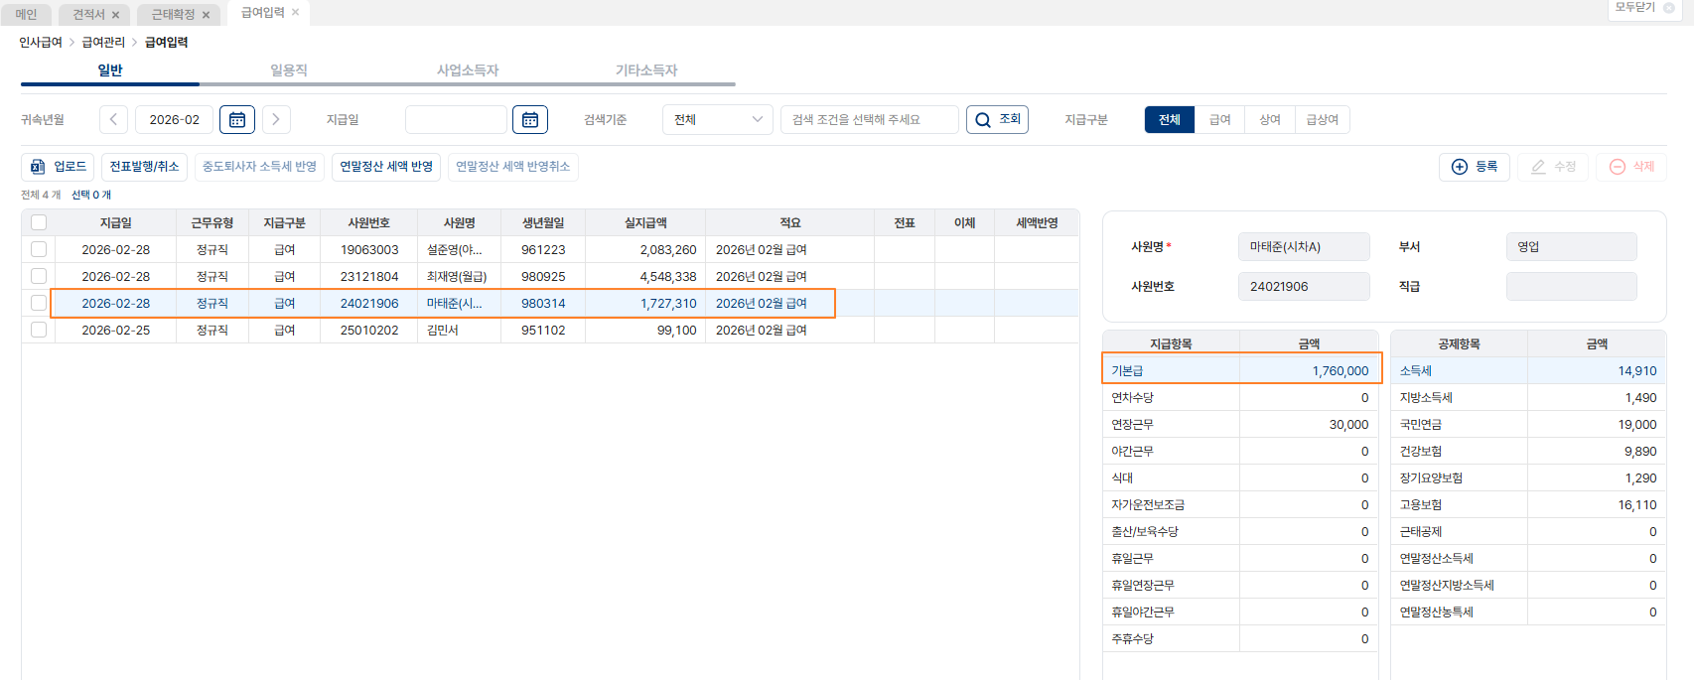Click the 사원명 마태준(시차A) field
The image size is (1694, 680).
1304,246
